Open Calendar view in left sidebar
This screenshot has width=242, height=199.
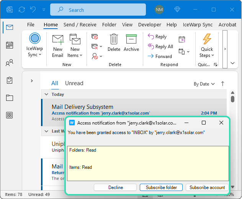click(10, 45)
